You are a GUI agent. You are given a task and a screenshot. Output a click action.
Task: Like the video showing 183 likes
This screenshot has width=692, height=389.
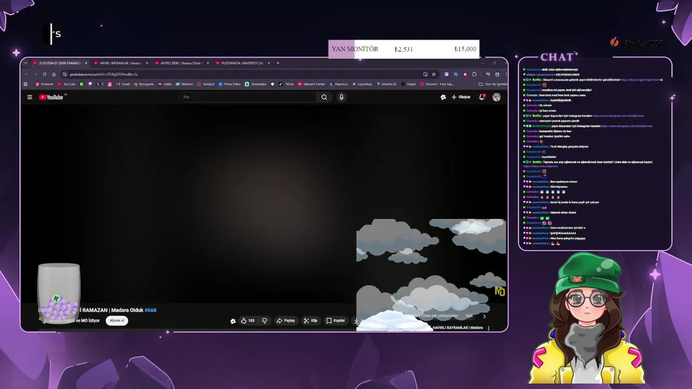click(x=248, y=320)
